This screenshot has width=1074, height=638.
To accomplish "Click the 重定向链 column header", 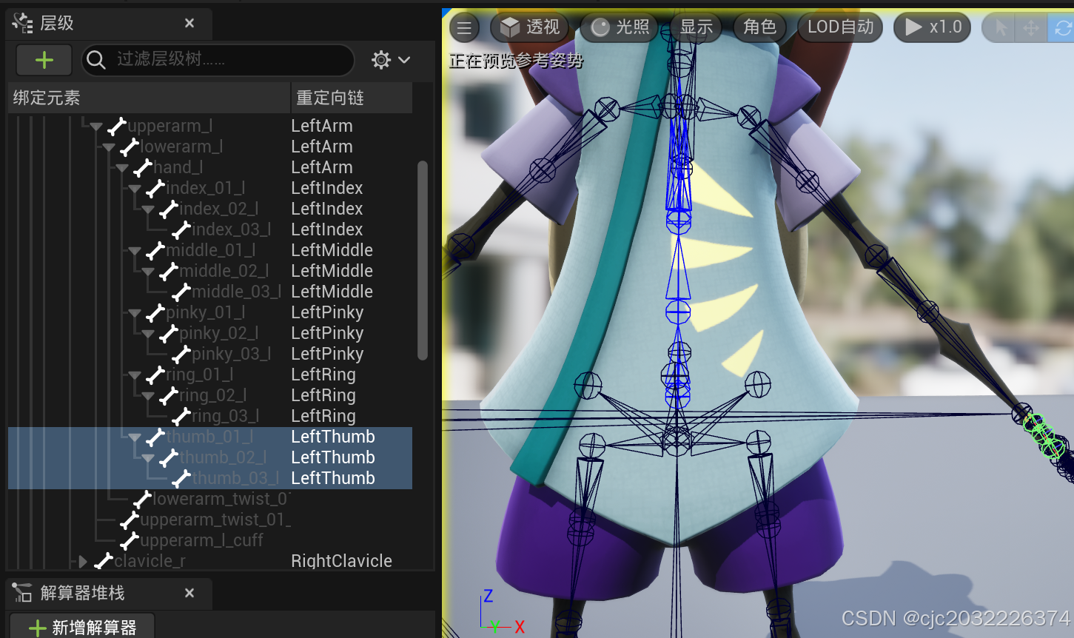I will pos(352,98).
